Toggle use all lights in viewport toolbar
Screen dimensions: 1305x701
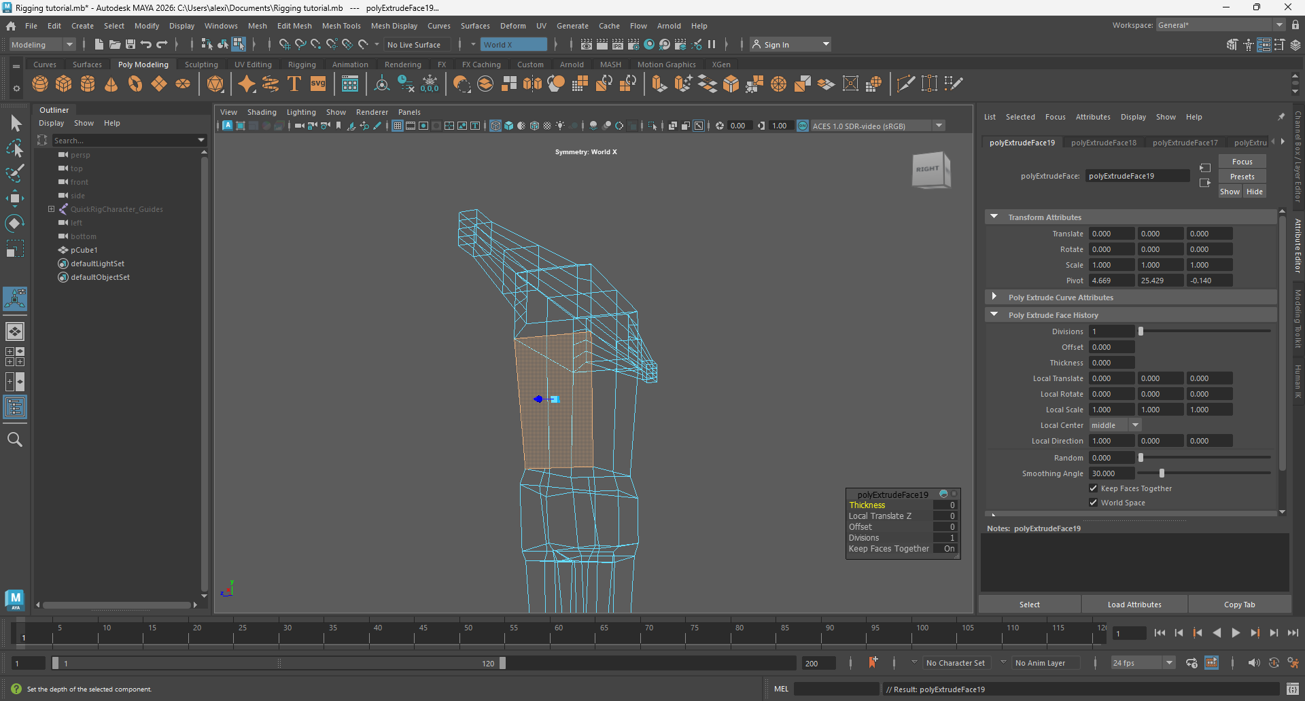coord(560,126)
